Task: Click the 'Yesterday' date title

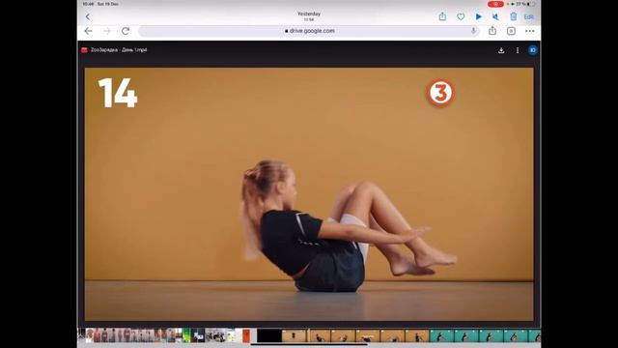Action: tap(309, 14)
